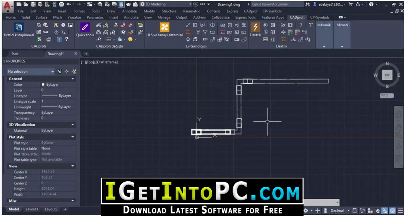Open the WCS coordinate system dropdown
Screen dimensions: 405x216
pyautogui.click(x=387, y=95)
